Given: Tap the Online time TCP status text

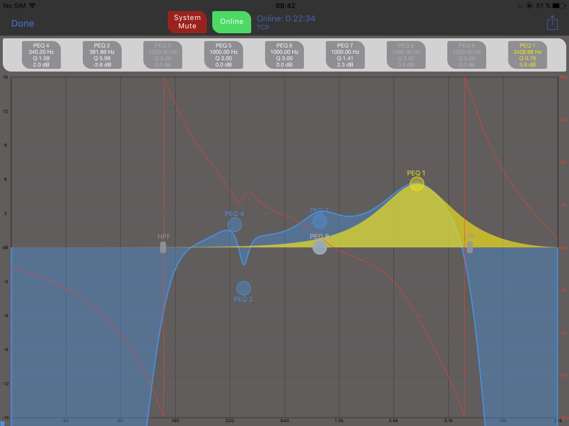Looking at the screenshot, I should (x=286, y=22).
